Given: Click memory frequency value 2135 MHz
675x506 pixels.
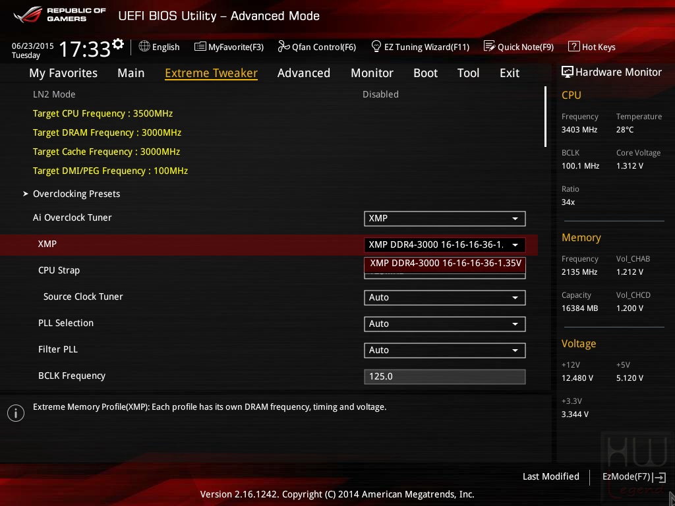Looking at the screenshot, I should click(579, 272).
